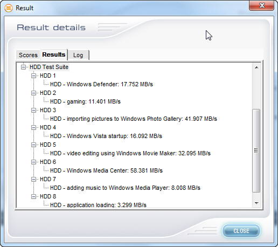Select the Results tab

tap(54, 54)
